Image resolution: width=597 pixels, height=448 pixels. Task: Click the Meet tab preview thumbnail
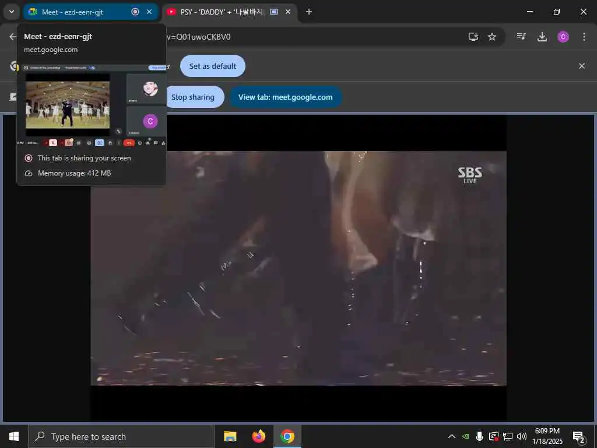click(x=92, y=105)
